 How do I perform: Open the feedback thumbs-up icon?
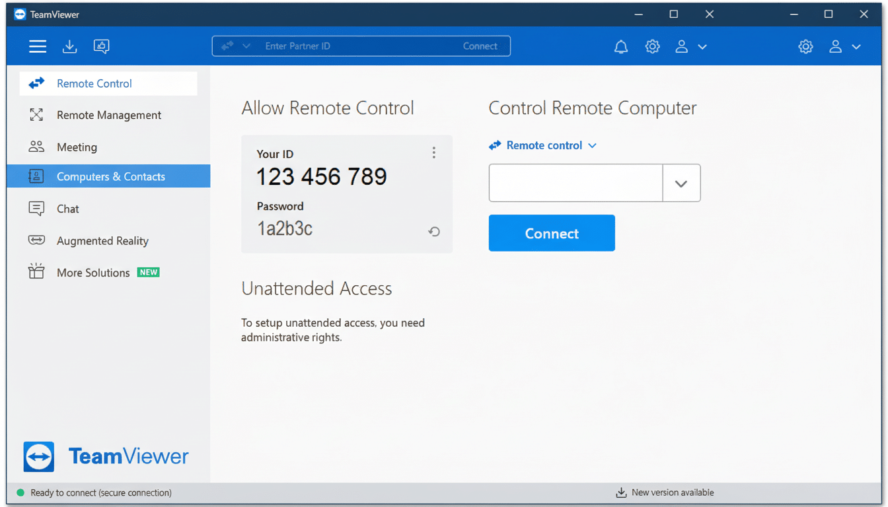(101, 46)
